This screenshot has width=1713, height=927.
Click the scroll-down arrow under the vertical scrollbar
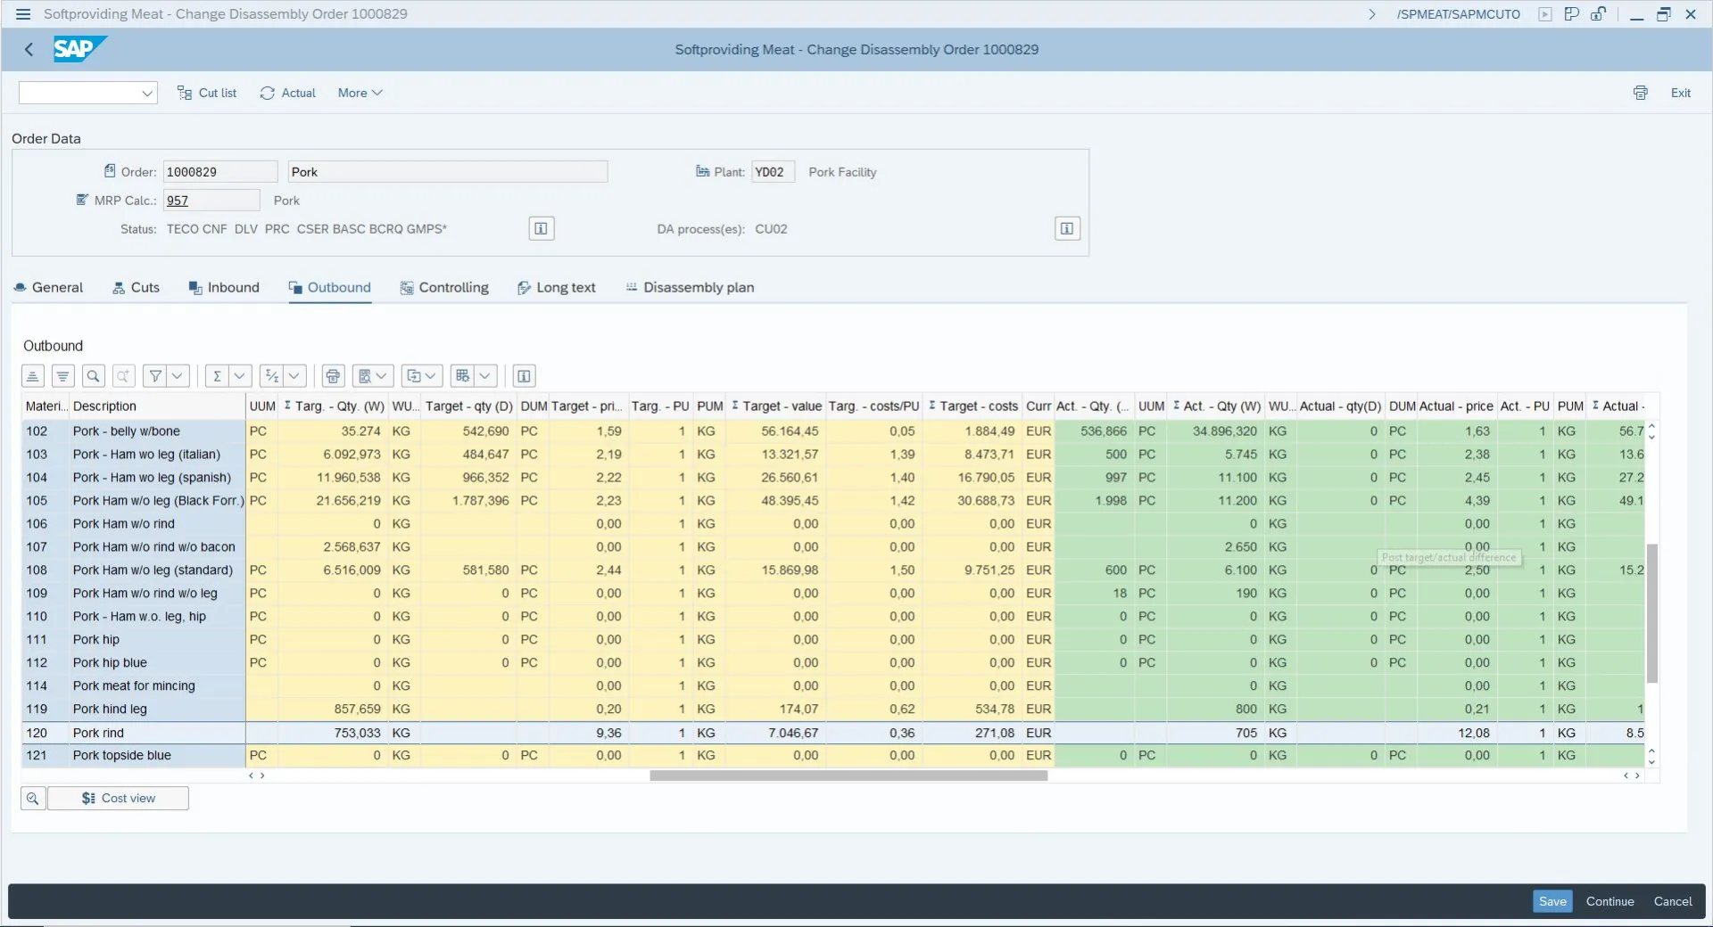[x=1651, y=762]
